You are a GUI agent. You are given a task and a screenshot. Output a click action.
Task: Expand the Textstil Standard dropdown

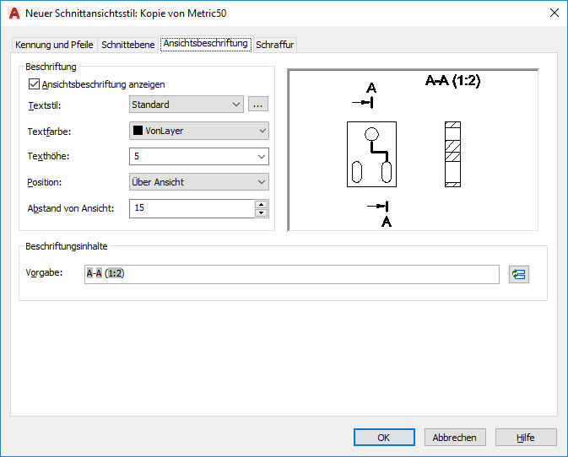click(x=187, y=105)
